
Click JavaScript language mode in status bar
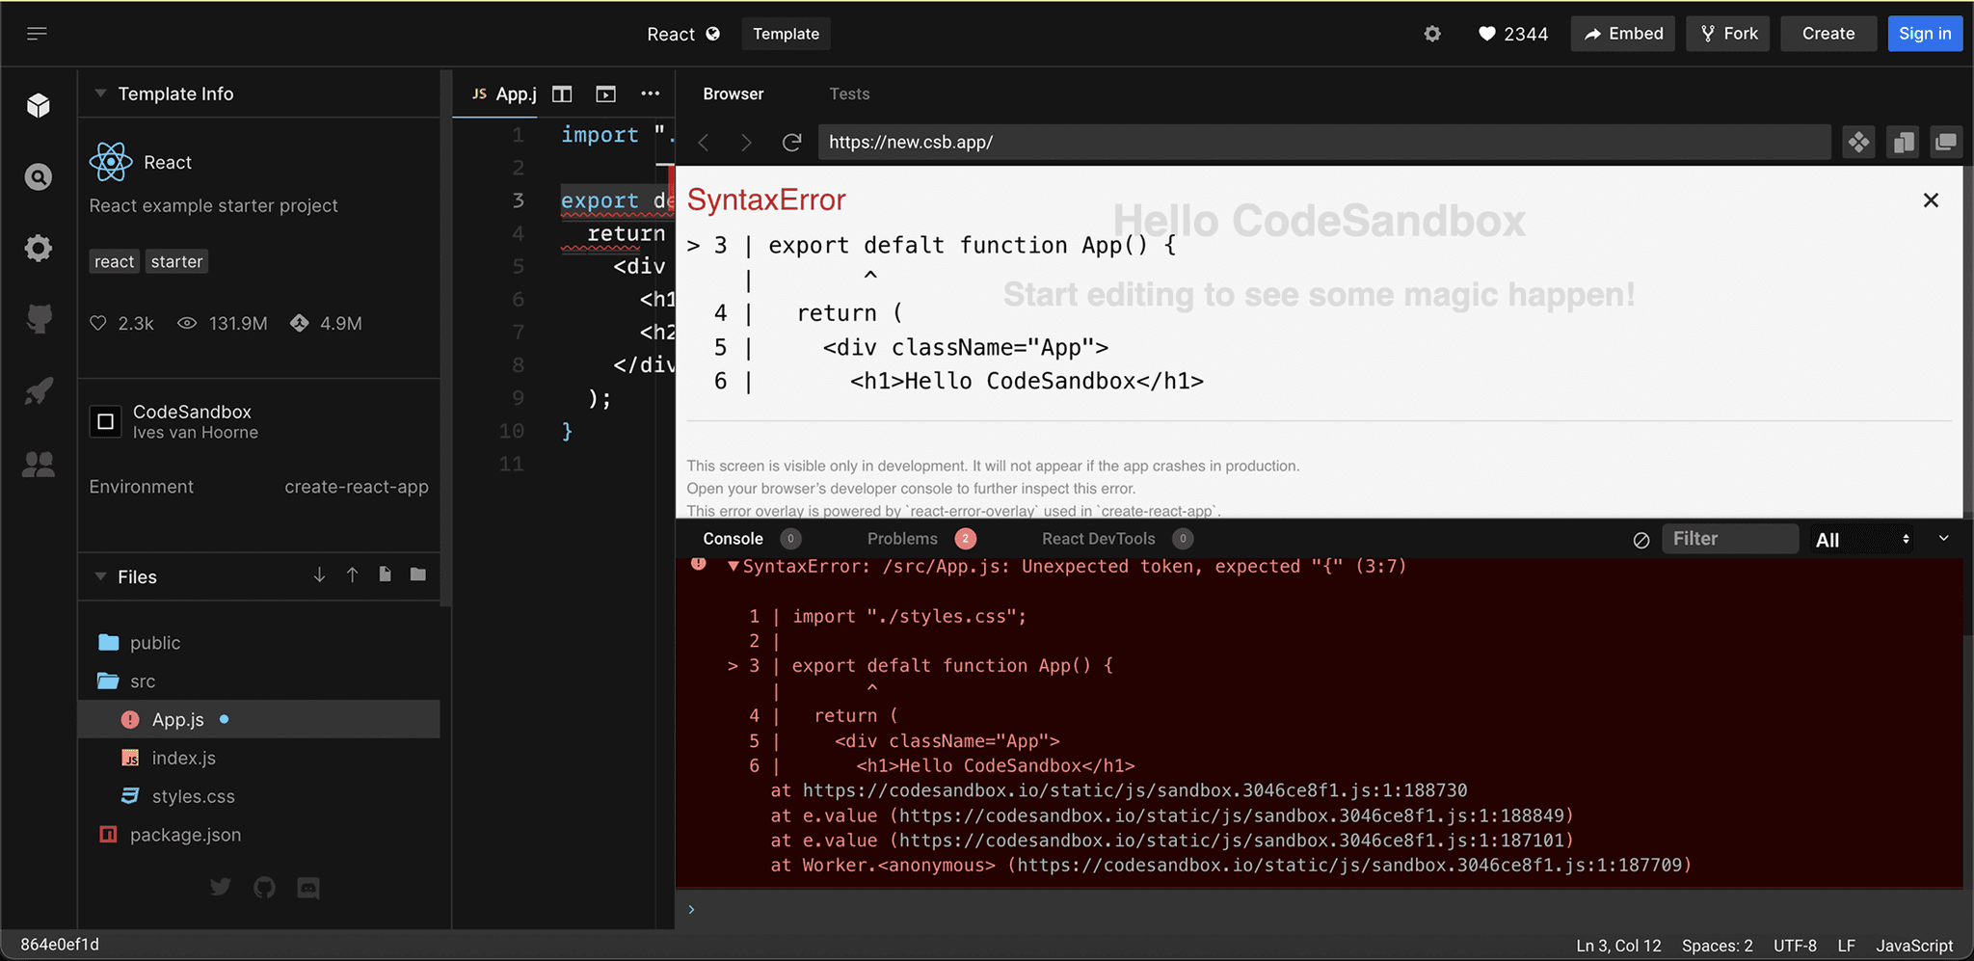pos(1914,946)
